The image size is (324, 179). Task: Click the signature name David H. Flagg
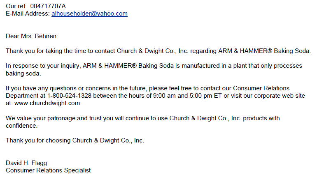[x=26, y=163]
